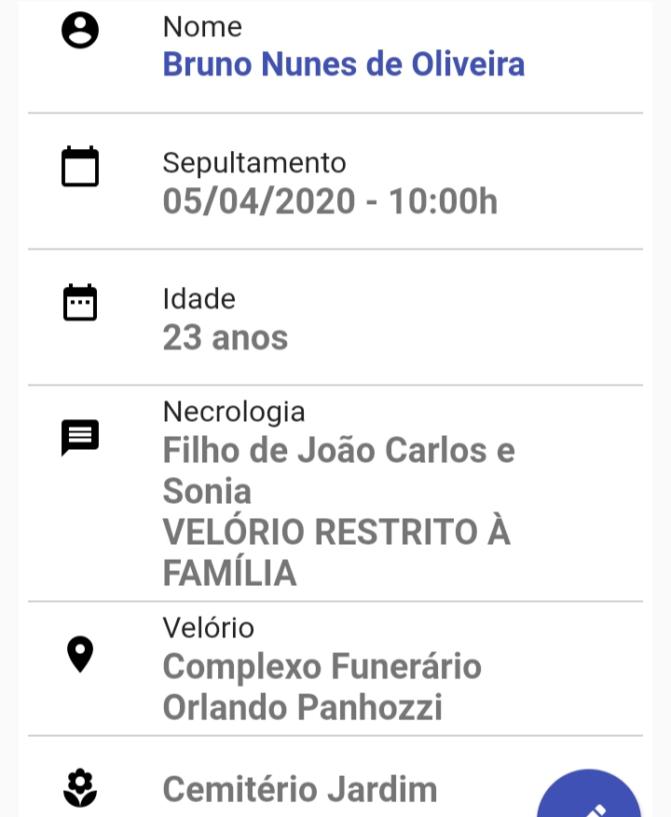Open the name link Bruno Nunes de Oliveira
671x817 pixels.
344,64
